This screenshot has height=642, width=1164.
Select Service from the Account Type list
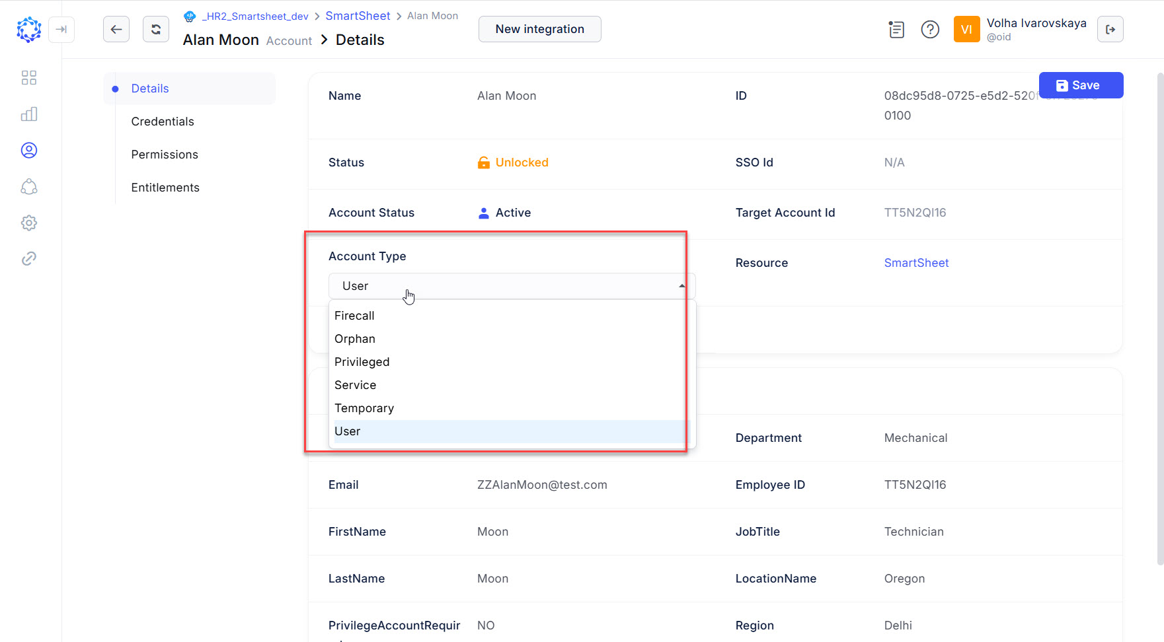click(x=356, y=384)
